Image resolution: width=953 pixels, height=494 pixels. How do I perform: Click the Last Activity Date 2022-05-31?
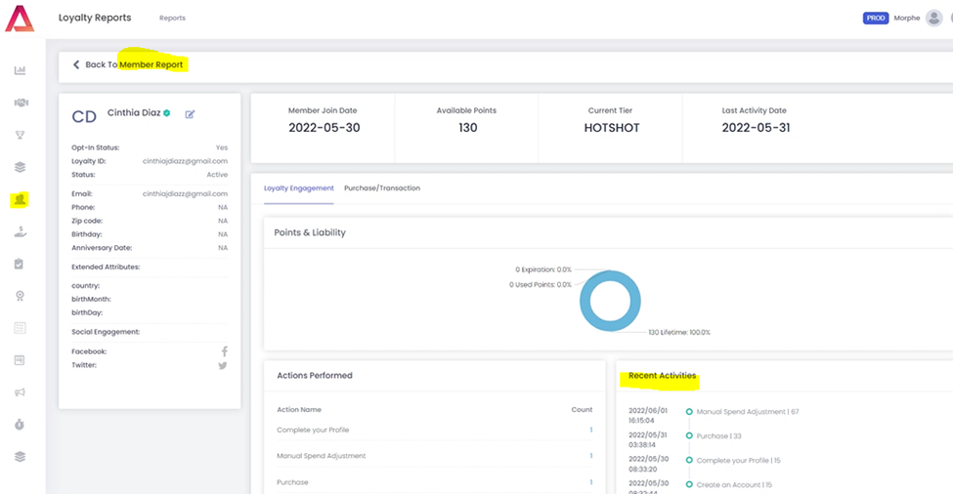(757, 128)
